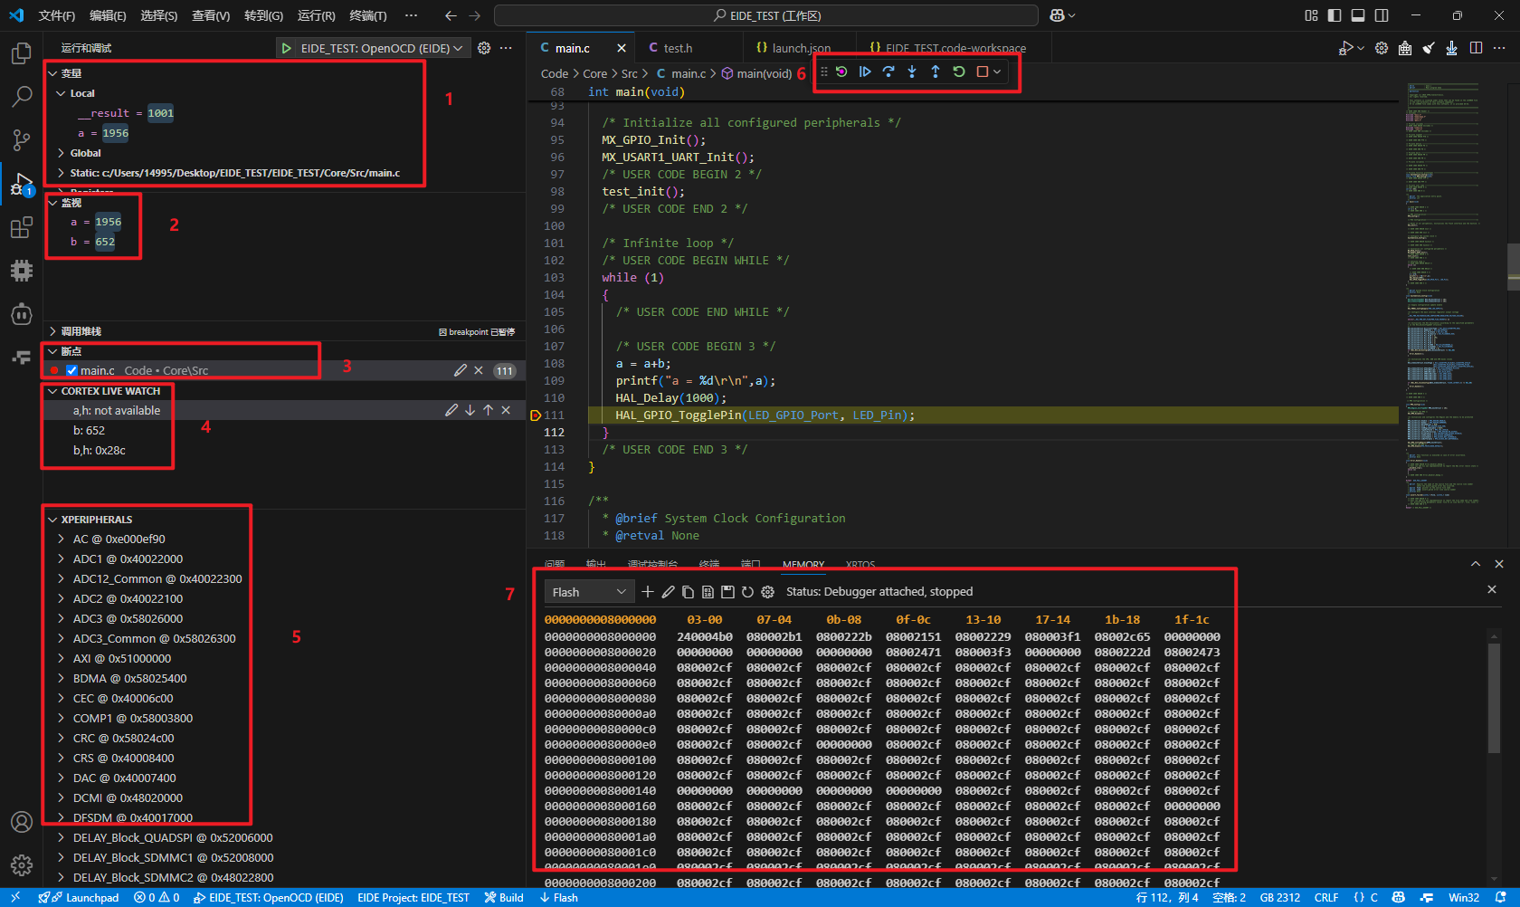Add new memory view with plus icon
The width and height of the screenshot is (1520, 907).
(x=648, y=591)
